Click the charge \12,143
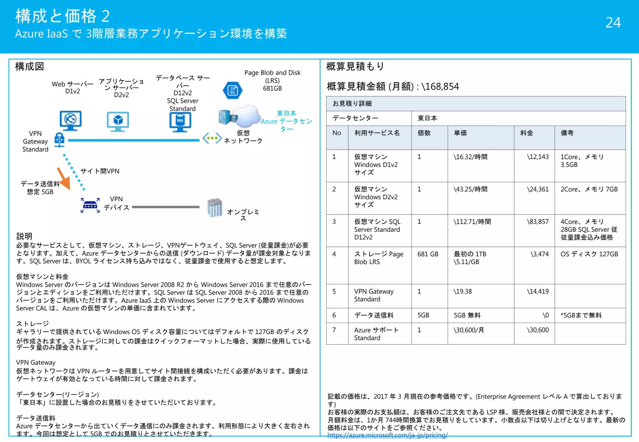This screenshot has height=442, width=639. (538, 157)
